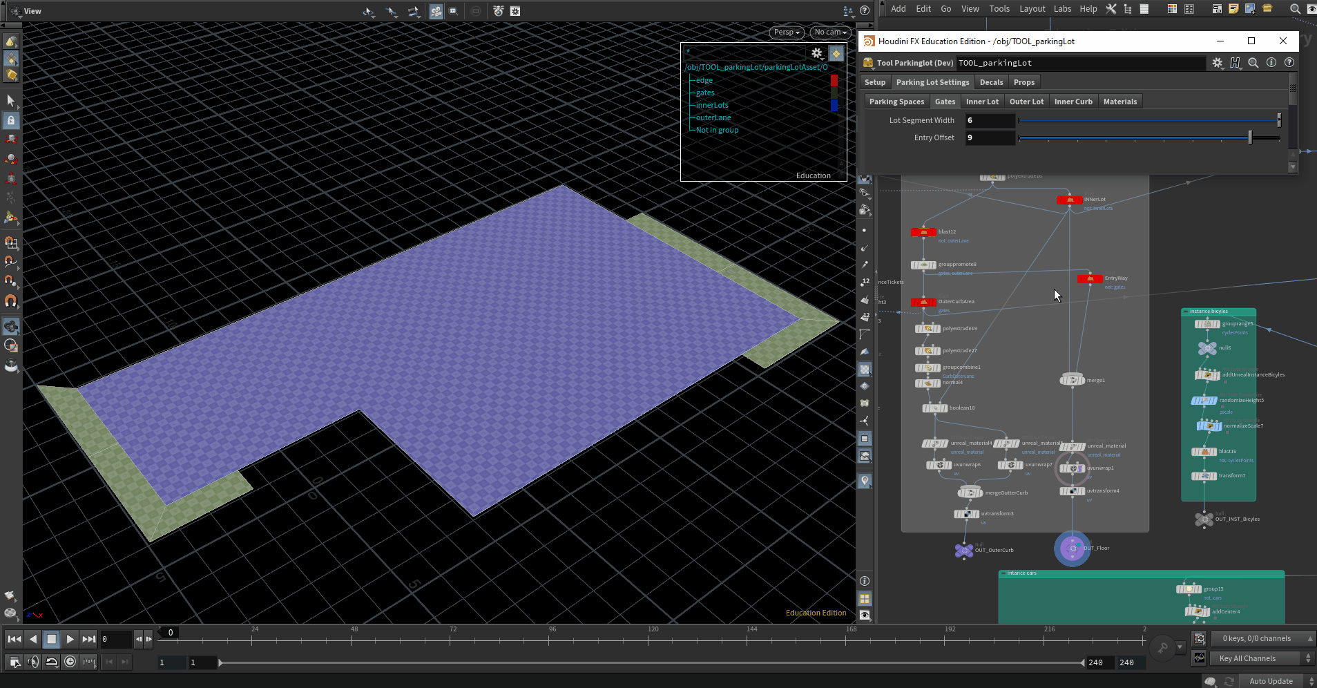Click the Lot Segment Width value field
Viewport: 1317px width, 688px height.
point(990,120)
